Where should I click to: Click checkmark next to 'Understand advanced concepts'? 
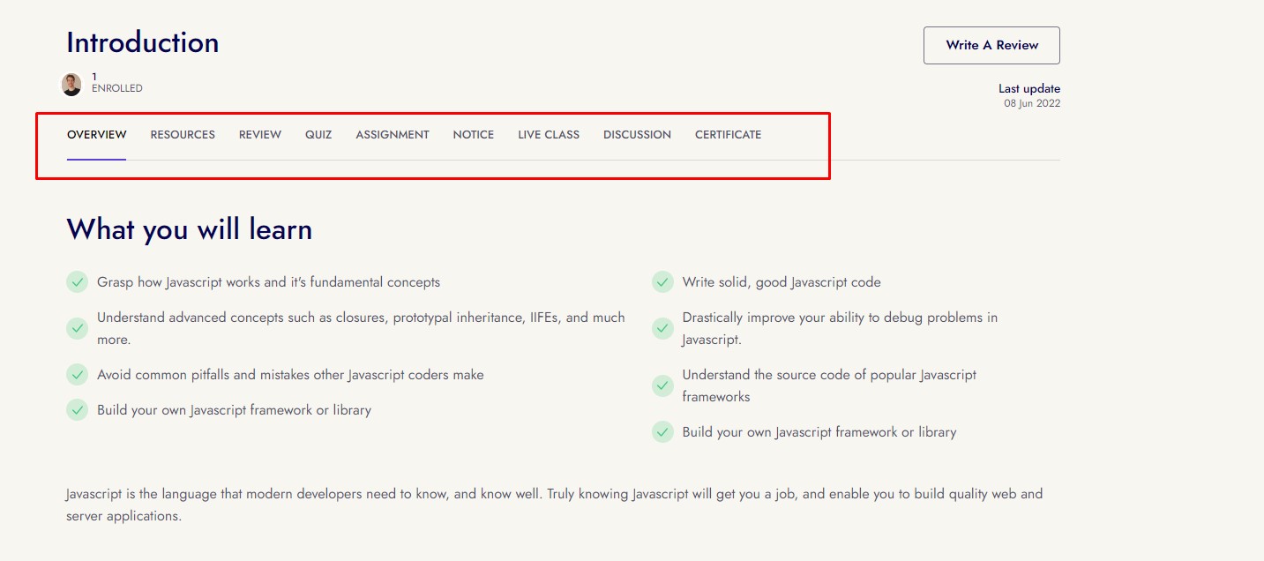click(x=78, y=328)
